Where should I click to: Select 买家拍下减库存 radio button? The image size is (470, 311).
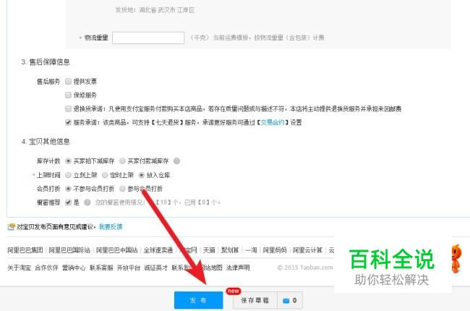point(69,161)
